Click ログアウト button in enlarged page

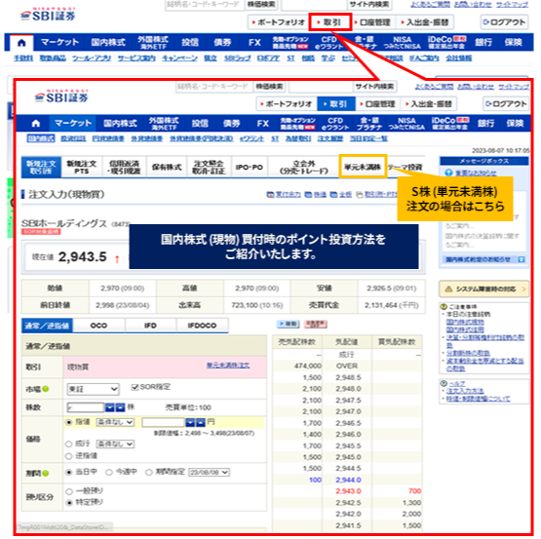[x=506, y=104]
